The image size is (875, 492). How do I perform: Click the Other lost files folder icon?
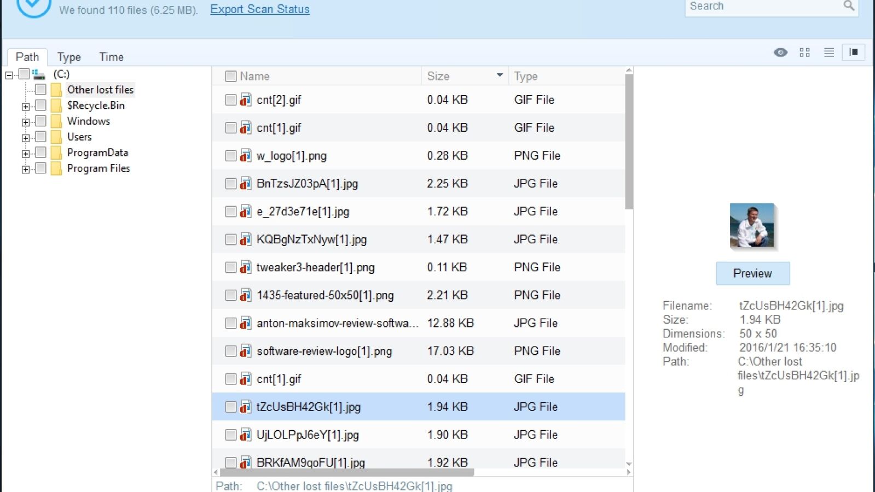click(56, 90)
